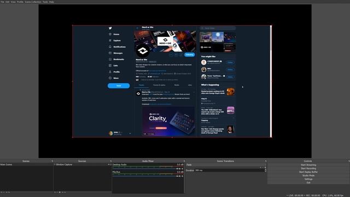
Task: Open the View menu
Action: click(x=13, y=2)
